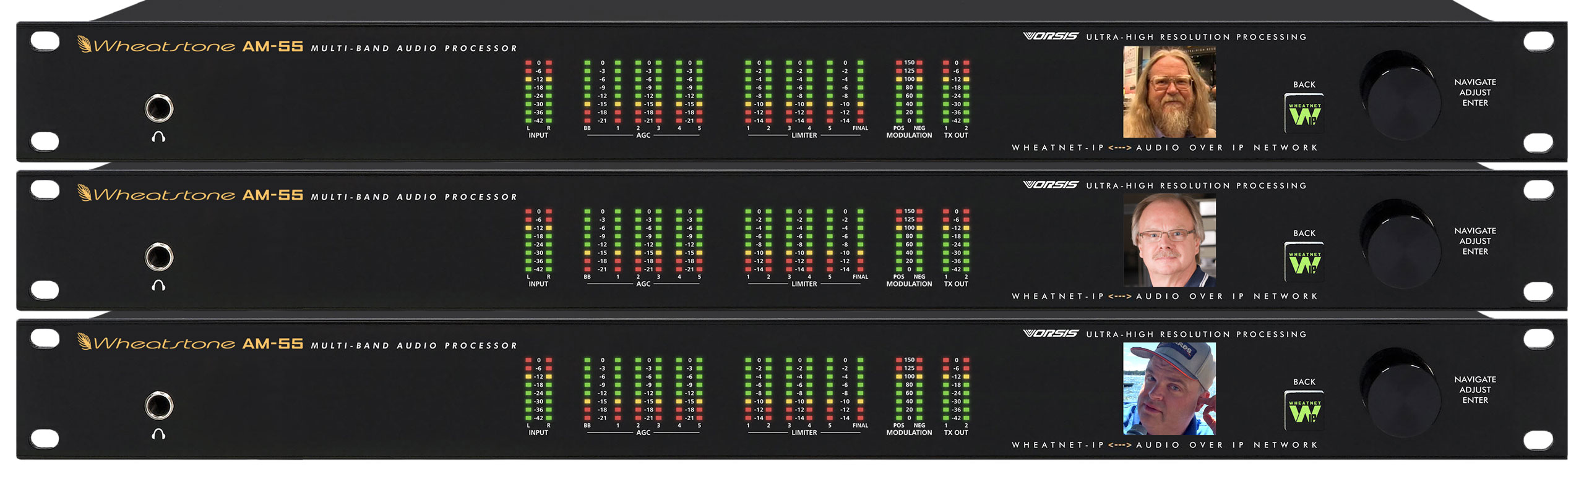Click the INPUT level meter on the top unit
Image resolution: width=1584 pixels, height=477 pixels.
coord(538,99)
